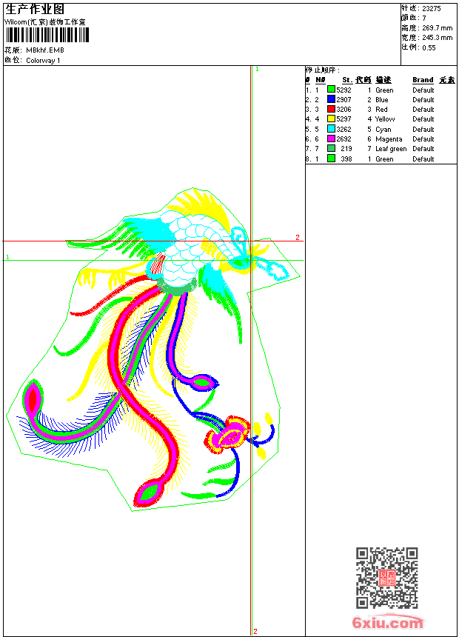The image size is (459, 637).
Task: Open the 6xiu.com watermark link
Action: [x=387, y=622]
